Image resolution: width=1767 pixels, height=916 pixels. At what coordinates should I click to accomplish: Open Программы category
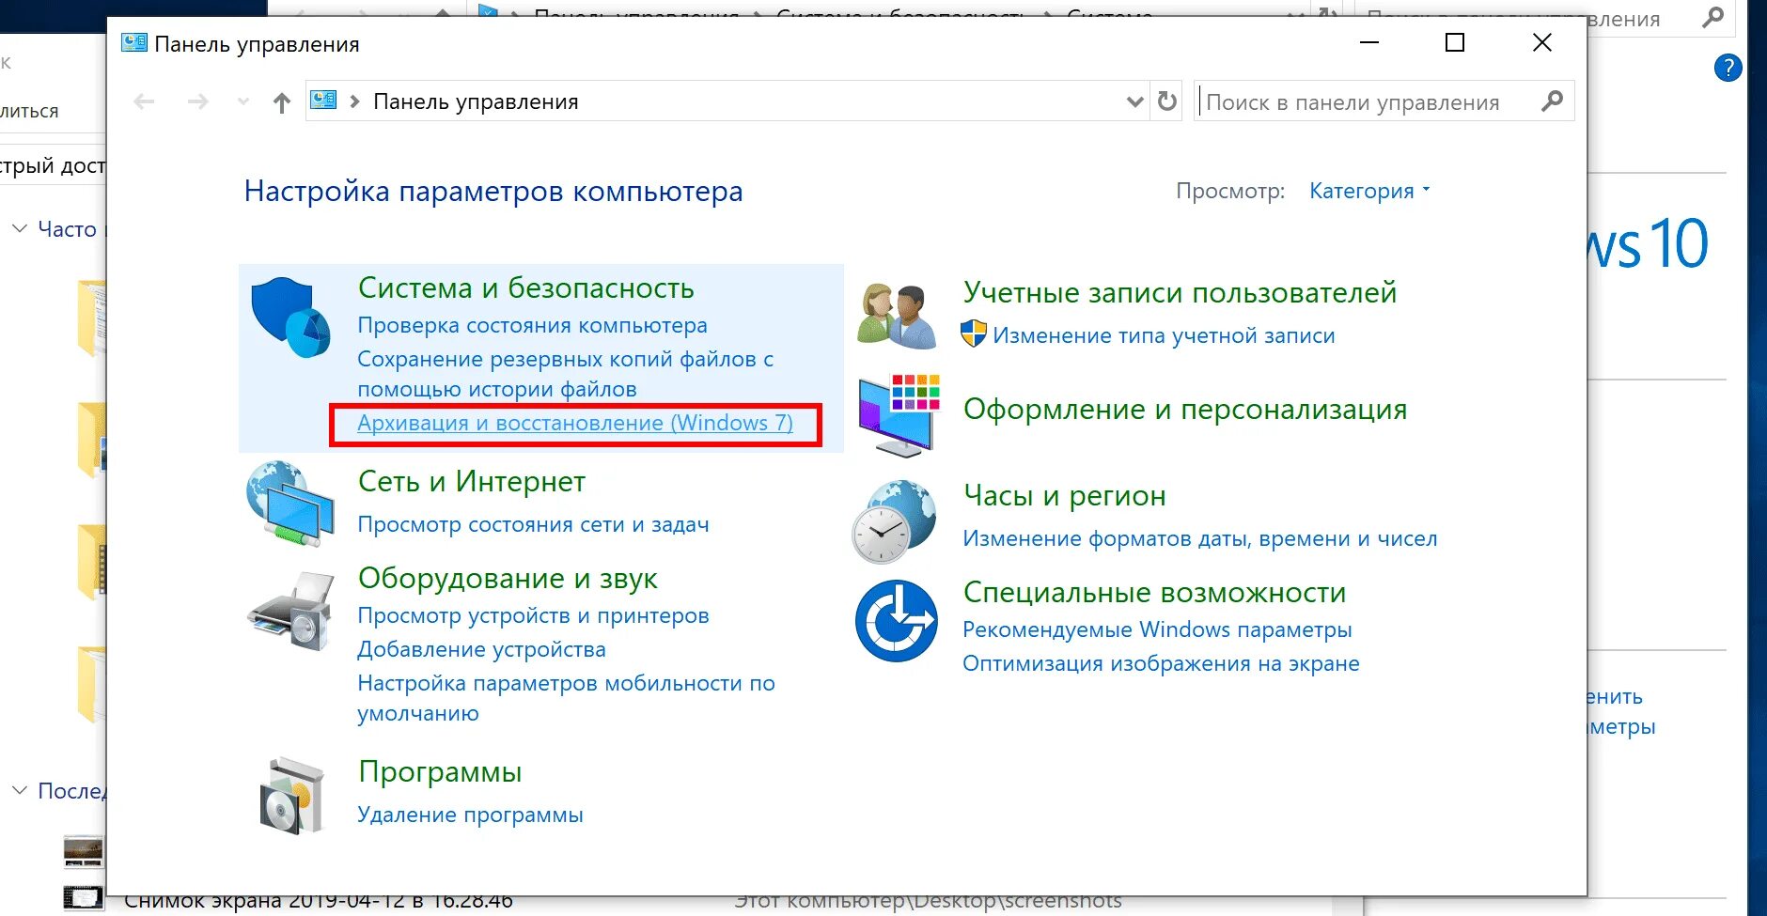point(440,771)
